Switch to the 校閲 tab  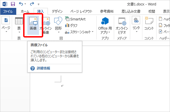(x=152, y=12)
